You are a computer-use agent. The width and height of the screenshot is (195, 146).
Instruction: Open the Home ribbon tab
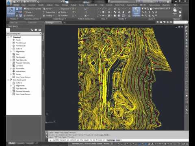[16, 5]
